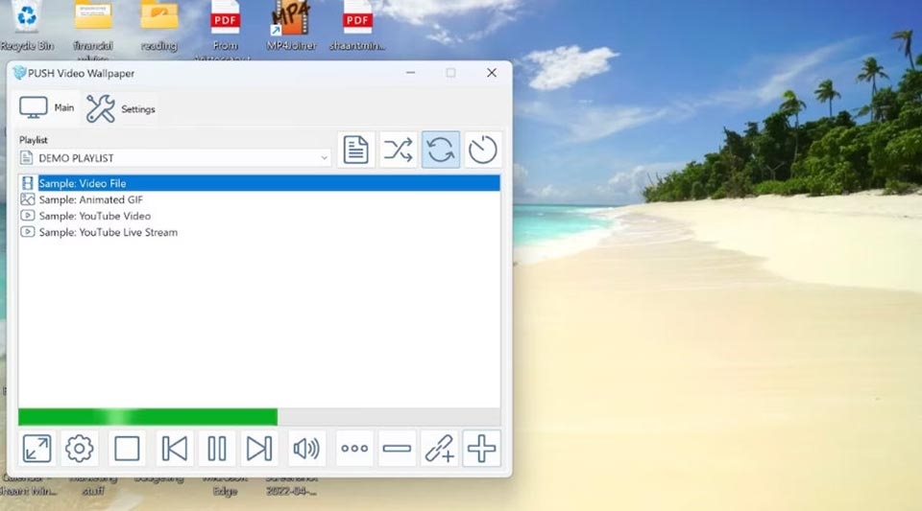Stop the video wallpaper playback

127,449
